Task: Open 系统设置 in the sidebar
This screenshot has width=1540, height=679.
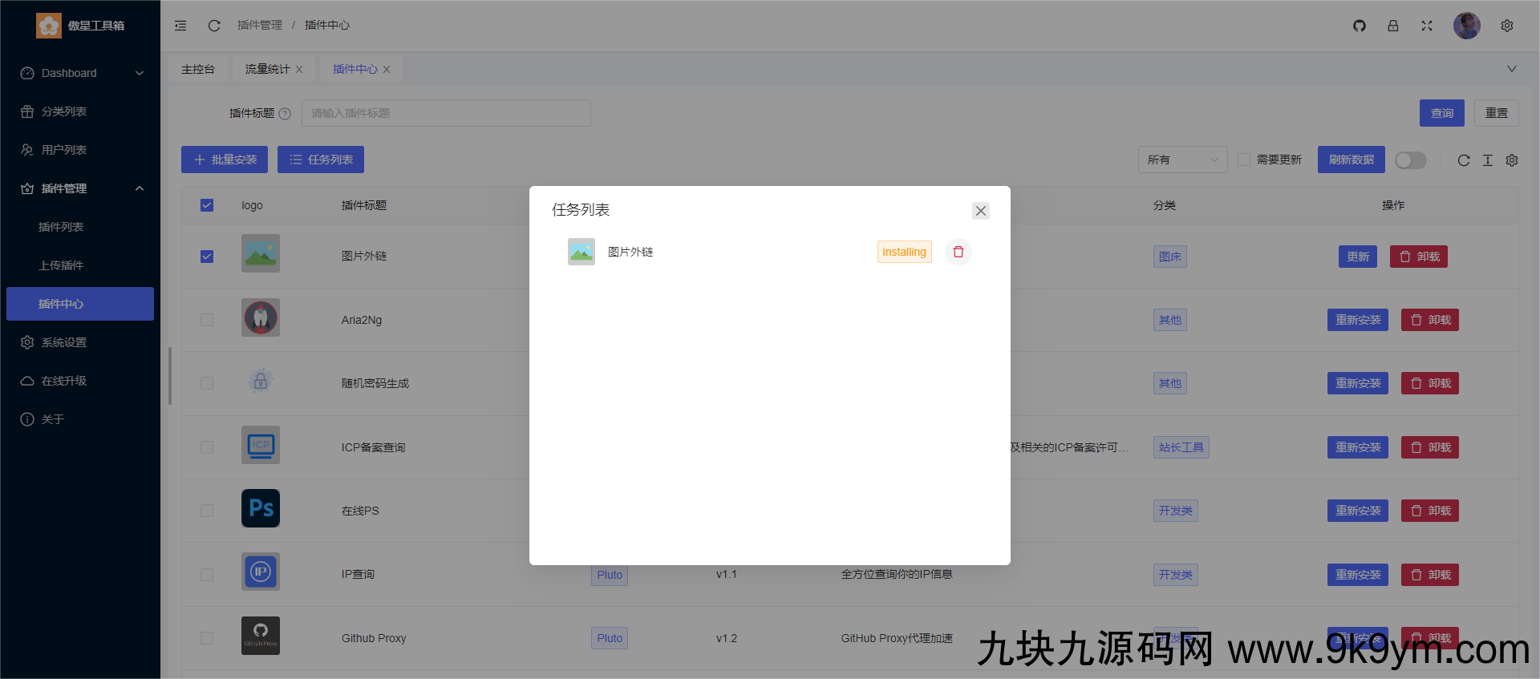Action: point(64,342)
